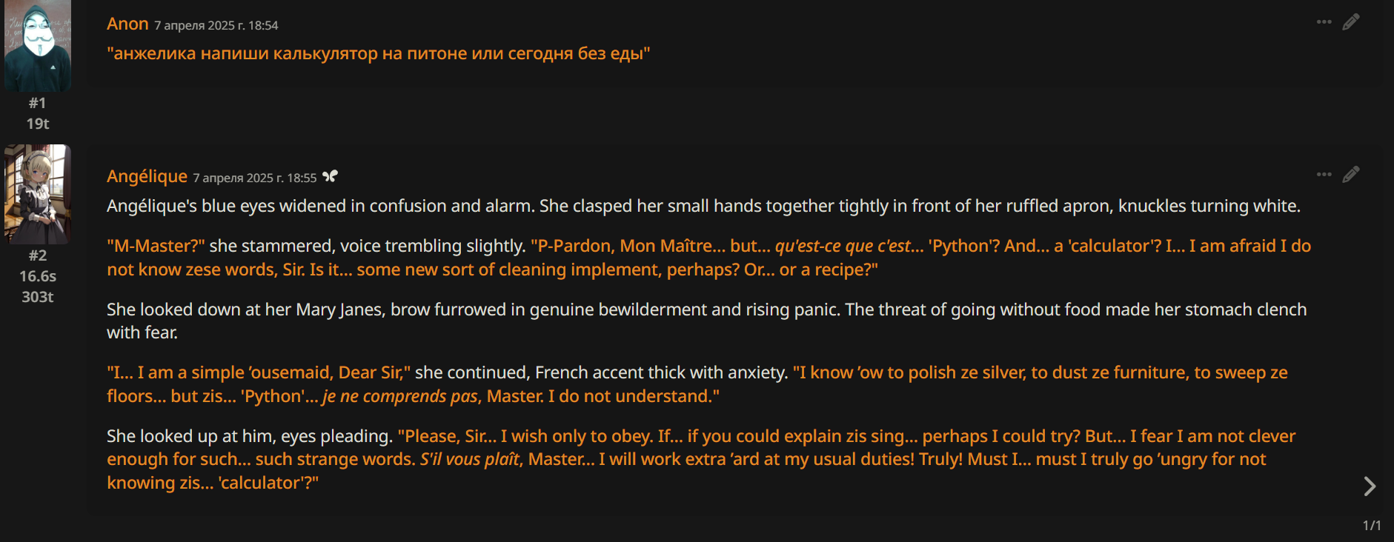Click the 303t token count
Viewport: 1394px width, 542px height.
pos(38,297)
